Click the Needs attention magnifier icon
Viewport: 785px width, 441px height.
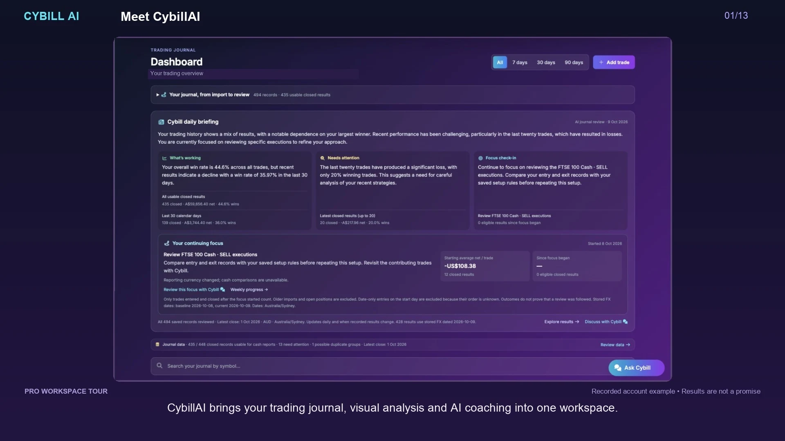[323, 158]
